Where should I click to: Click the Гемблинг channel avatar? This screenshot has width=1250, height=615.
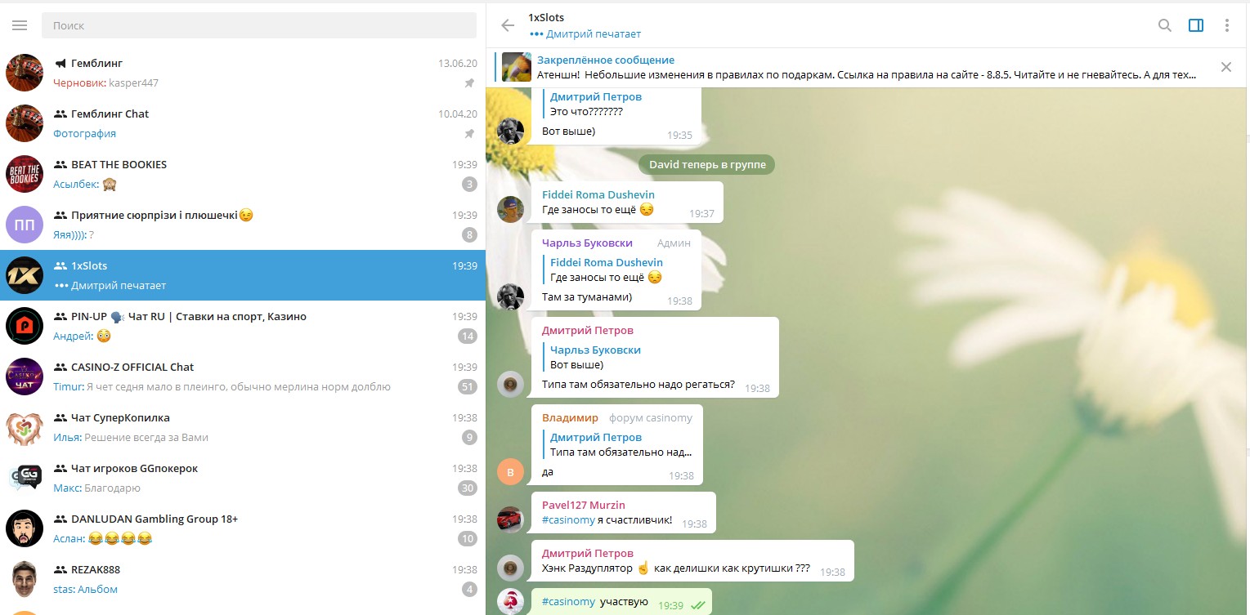(x=25, y=73)
